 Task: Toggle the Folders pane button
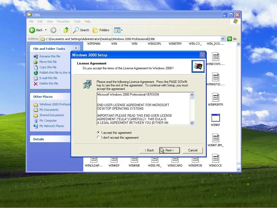(101, 30)
